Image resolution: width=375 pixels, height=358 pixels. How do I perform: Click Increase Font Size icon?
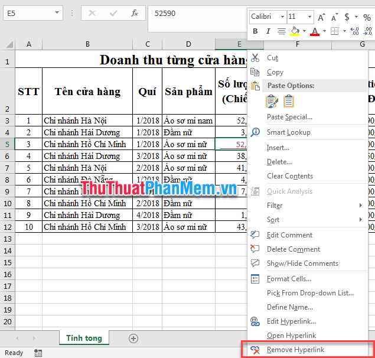321,17
